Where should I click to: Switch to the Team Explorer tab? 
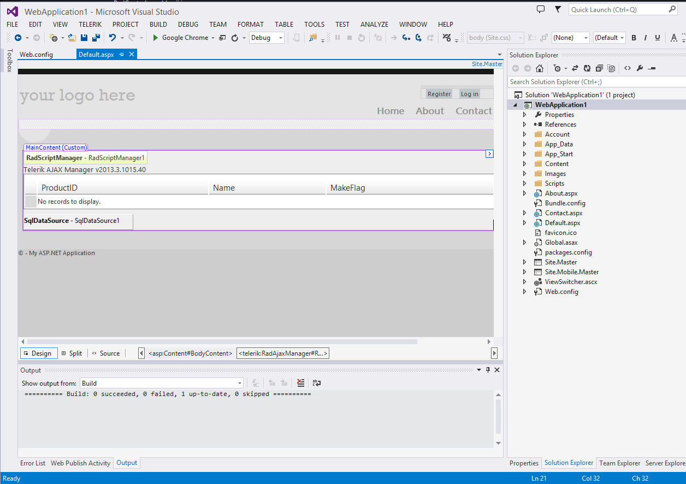pos(619,463)
